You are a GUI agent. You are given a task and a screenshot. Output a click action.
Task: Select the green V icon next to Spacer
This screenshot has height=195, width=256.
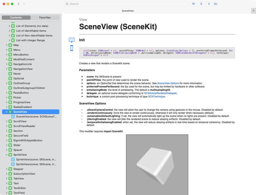[x=10, y=150]
